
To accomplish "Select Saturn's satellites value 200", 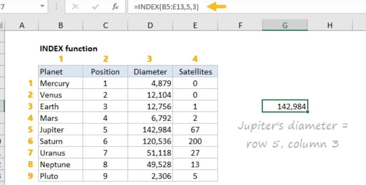I will click(195, 141).
